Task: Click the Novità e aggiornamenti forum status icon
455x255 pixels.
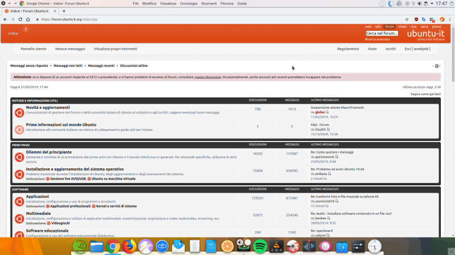Action: coord(19,112)
